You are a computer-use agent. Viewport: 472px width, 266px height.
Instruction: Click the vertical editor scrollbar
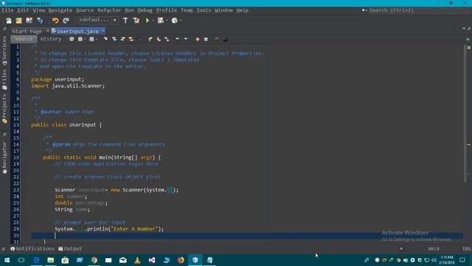(x=465, y=113)
